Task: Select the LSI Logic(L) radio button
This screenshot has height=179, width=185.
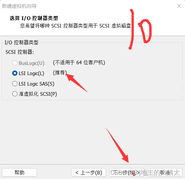Action: 15,73
